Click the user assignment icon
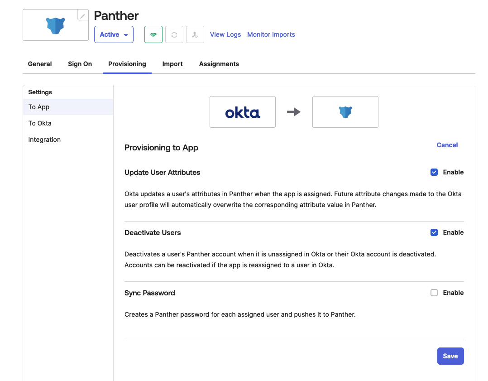488x381 pixels. tap(195, 34)
